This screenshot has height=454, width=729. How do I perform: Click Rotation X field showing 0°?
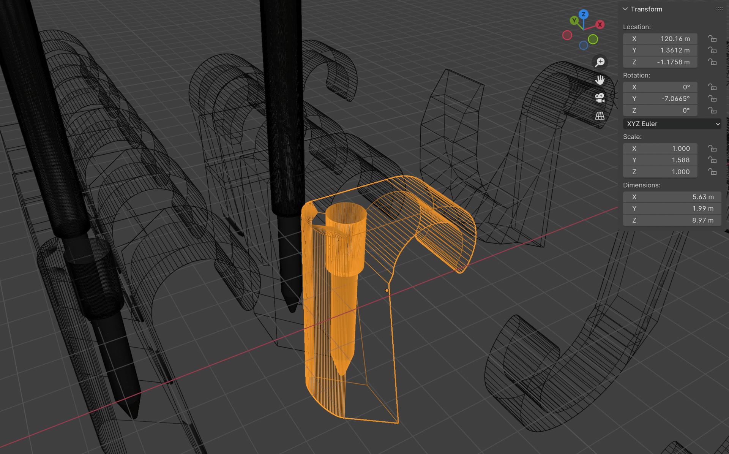660,87
